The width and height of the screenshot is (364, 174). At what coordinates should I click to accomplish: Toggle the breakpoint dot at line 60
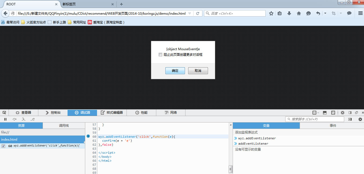tap(88, 136)
